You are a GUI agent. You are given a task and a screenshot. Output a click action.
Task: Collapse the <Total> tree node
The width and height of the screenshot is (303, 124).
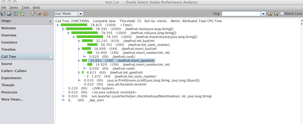[58, 25]
